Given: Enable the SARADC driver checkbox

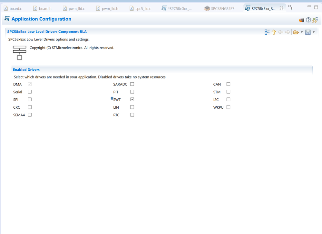Looking at the screenshot, I should pyautogui.click(x=132, y=84).
